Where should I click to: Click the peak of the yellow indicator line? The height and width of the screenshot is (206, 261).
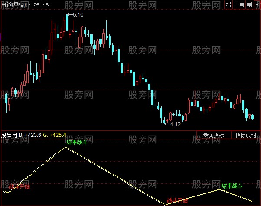[65, 147]
